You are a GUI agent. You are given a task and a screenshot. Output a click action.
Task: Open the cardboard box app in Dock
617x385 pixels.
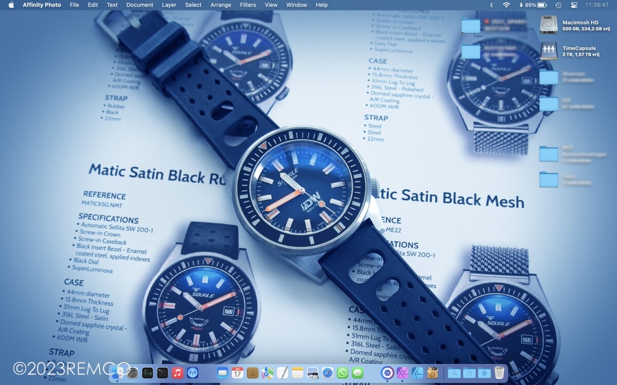(x=432, y=373)
